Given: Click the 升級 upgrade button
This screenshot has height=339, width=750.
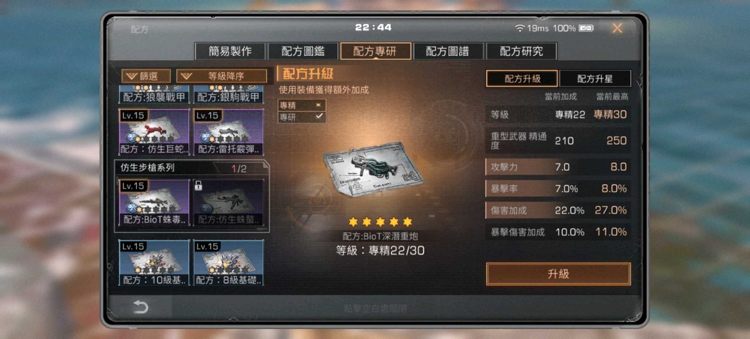Looking at the screenshot, I should pos(558,274).
